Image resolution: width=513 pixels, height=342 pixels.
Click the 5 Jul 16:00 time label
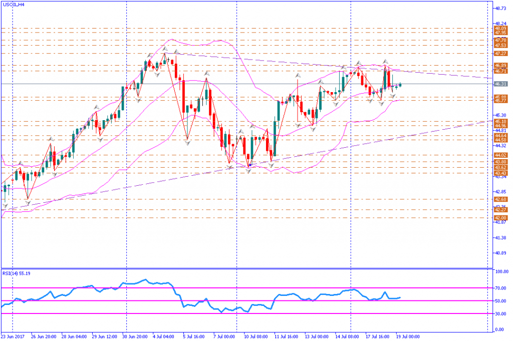195,337
